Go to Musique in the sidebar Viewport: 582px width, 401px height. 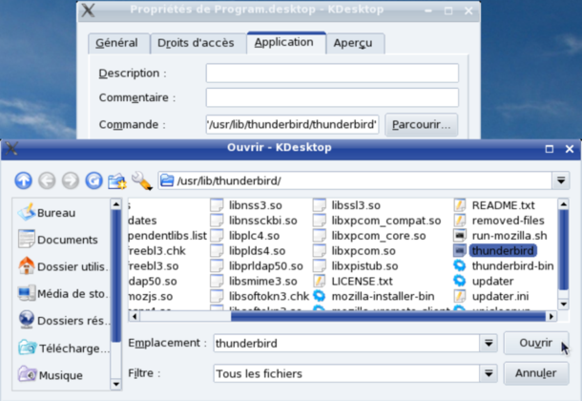coord(60,375)
